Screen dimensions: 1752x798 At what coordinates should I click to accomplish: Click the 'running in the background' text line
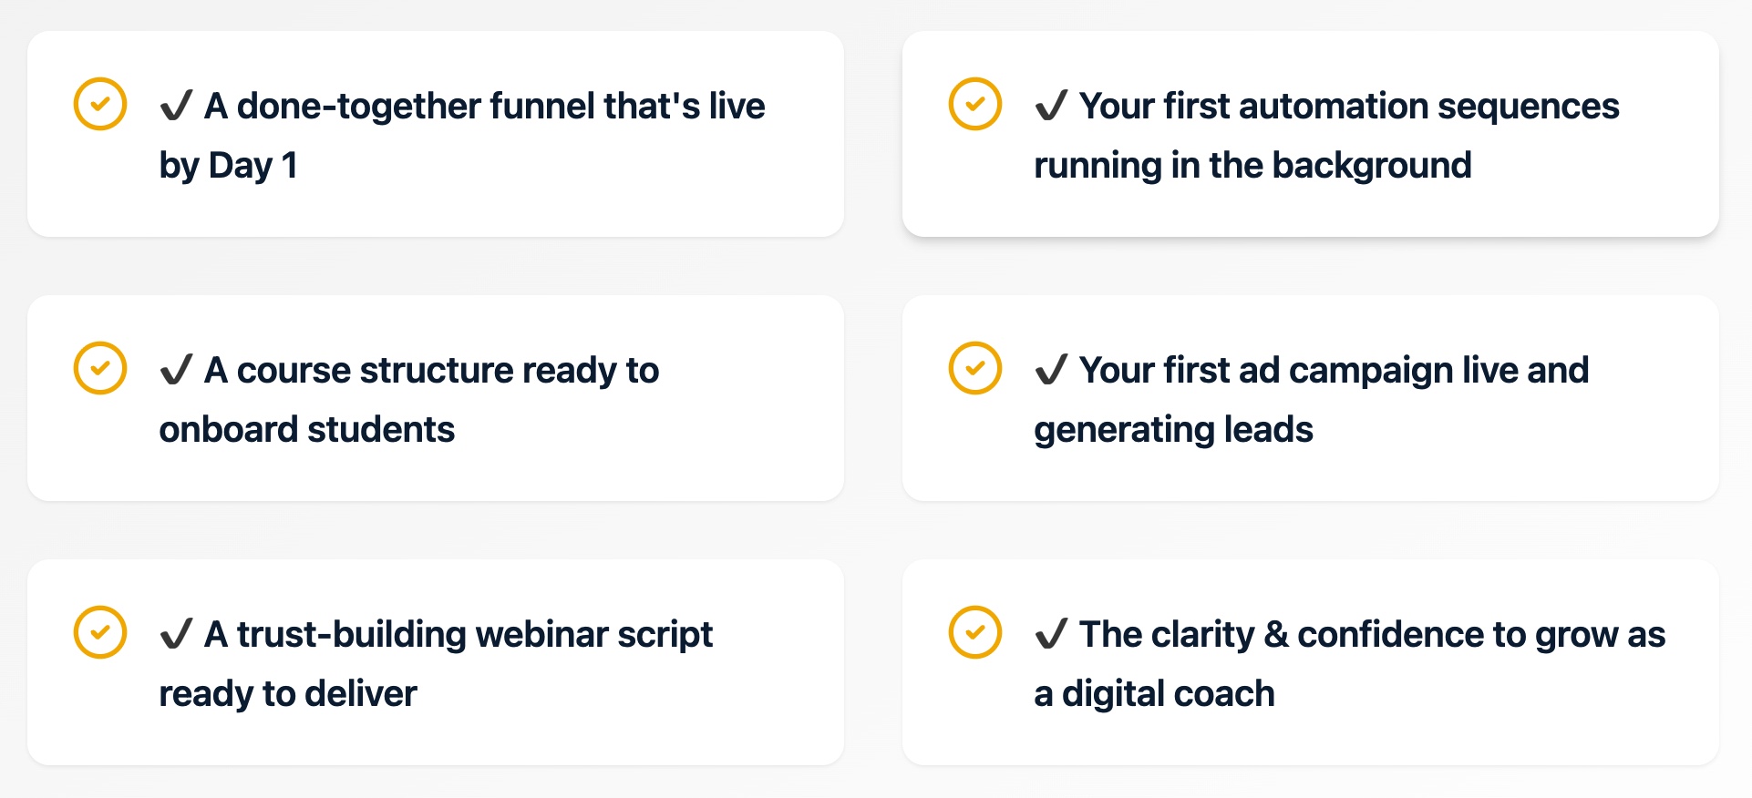[1252, 165]
